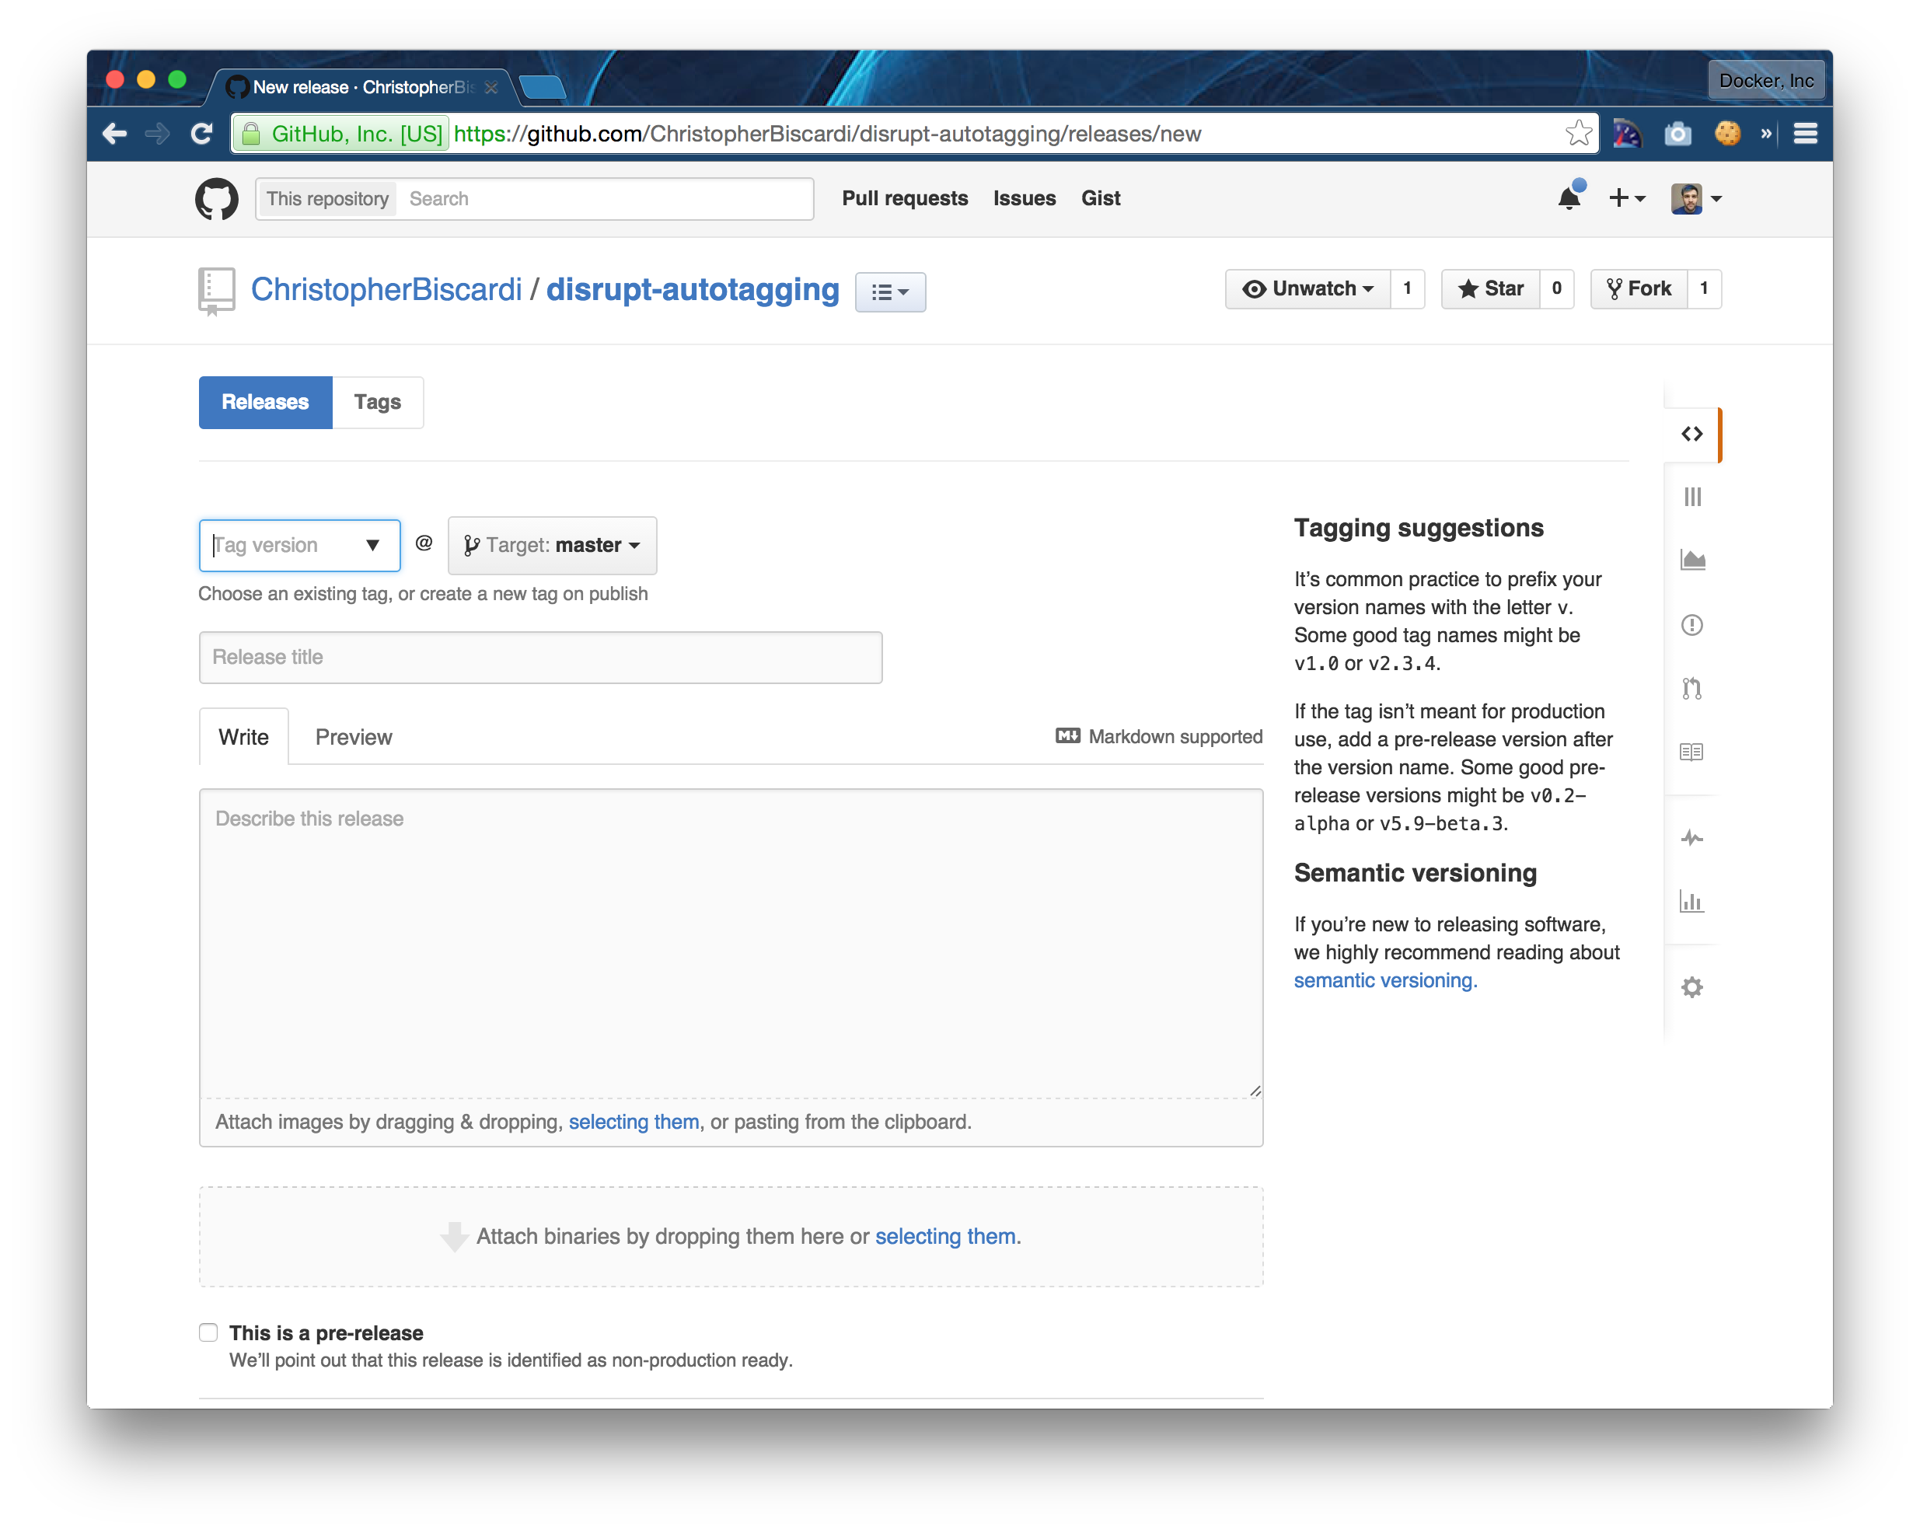The height and width of the screenshot is (1533, 1920).
Task: Click the GitHub Octocat logo
Action: [216, 199]
